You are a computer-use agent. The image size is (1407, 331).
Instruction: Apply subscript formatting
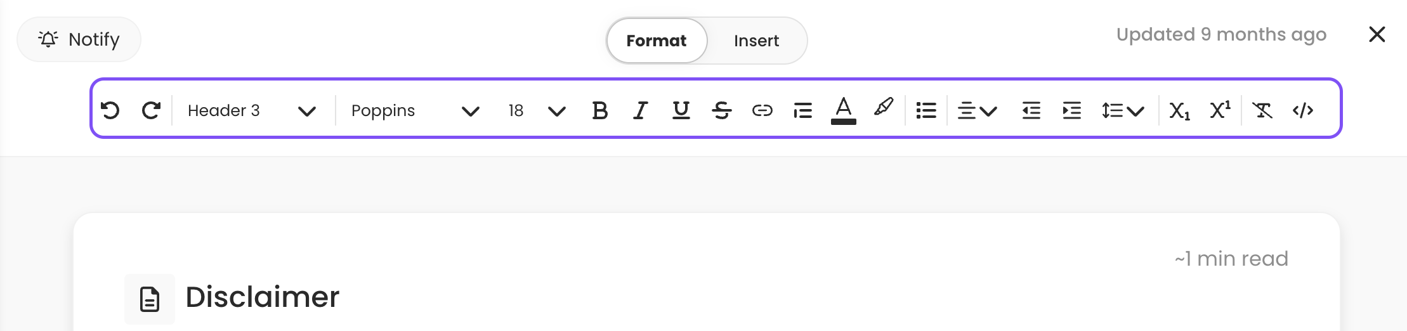(x=1179, y=111)
